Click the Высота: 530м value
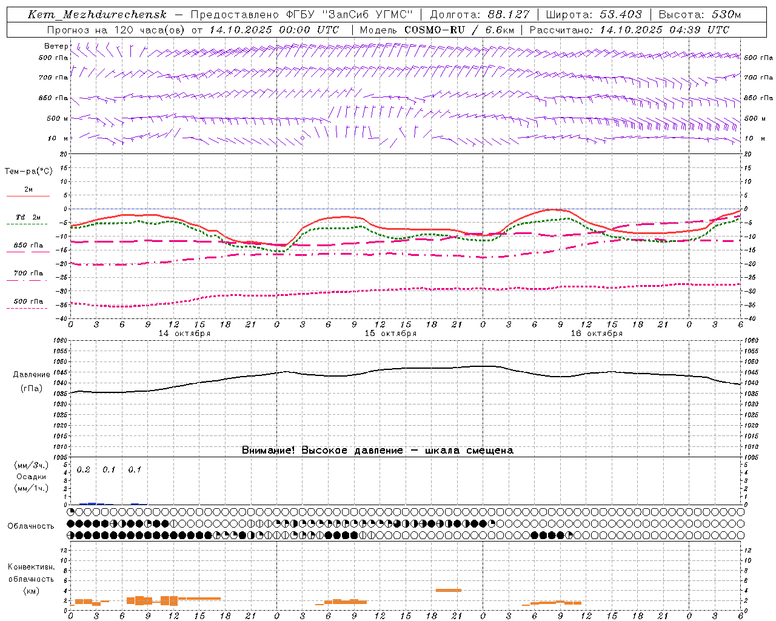The width and height of the screenshot is (776, 621). 700,15
